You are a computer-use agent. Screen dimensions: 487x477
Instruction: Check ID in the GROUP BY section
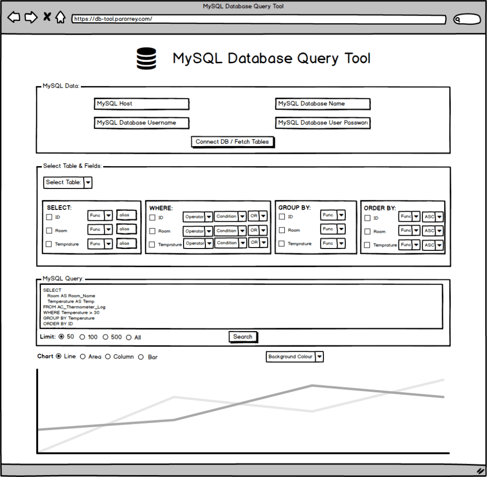tap(282, 217)
